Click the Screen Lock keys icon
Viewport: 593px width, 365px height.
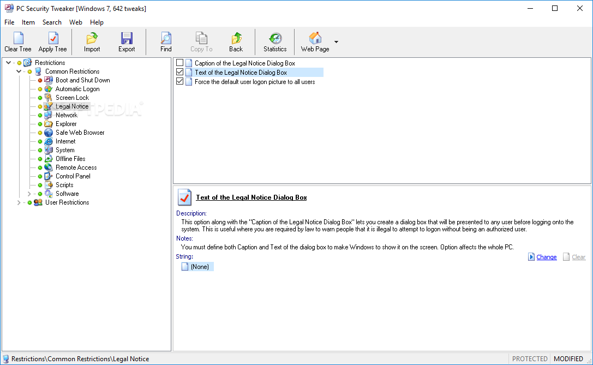click(49, 98)
